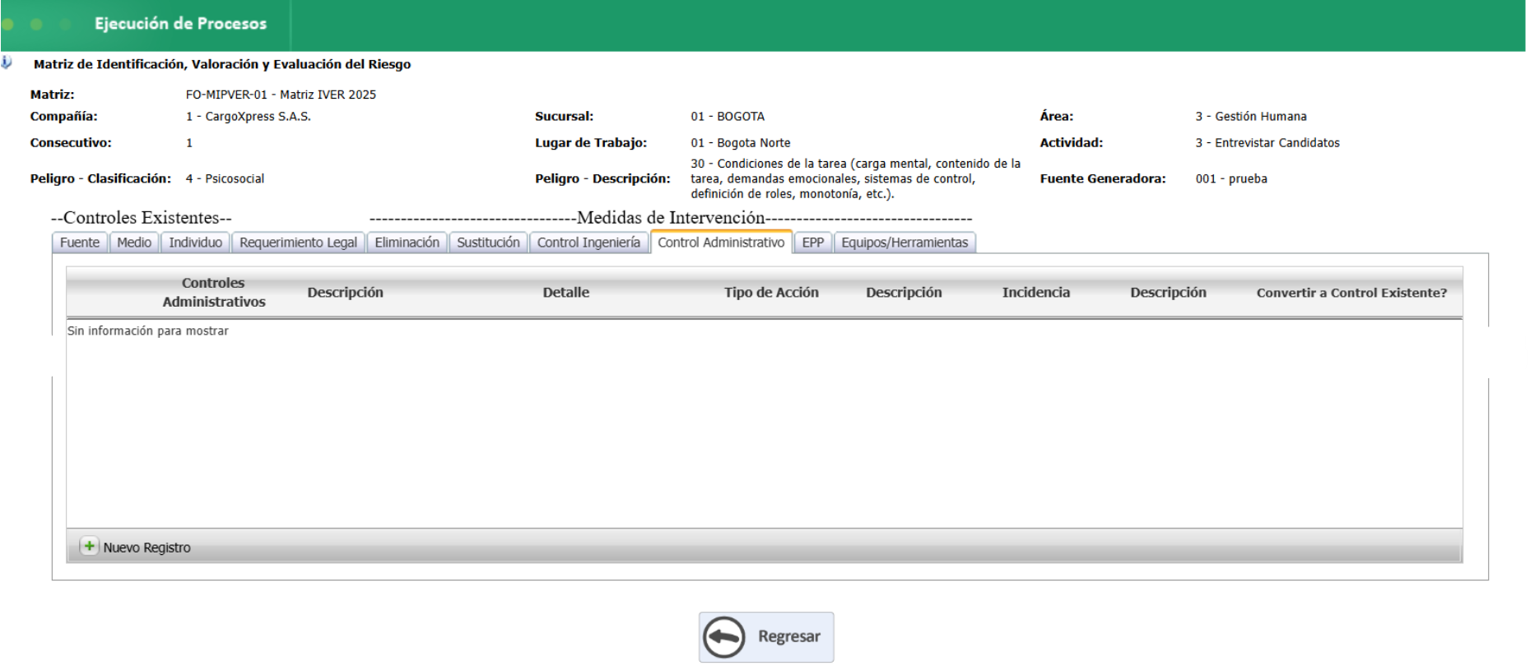
Task: Click the 'FO-MIPVER-01 - Matriz IVER 2025' value
Action: coord(281,95)
